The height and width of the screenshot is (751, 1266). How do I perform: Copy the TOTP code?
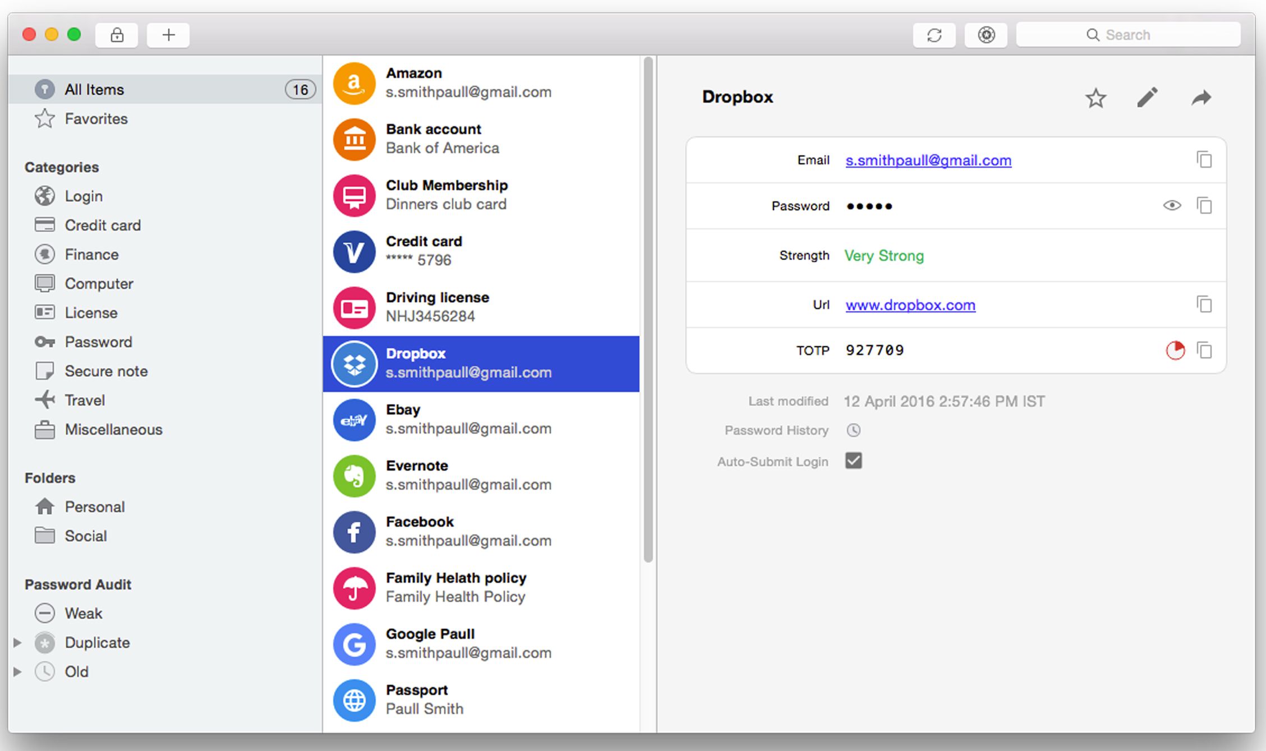tap(1204, 351)
